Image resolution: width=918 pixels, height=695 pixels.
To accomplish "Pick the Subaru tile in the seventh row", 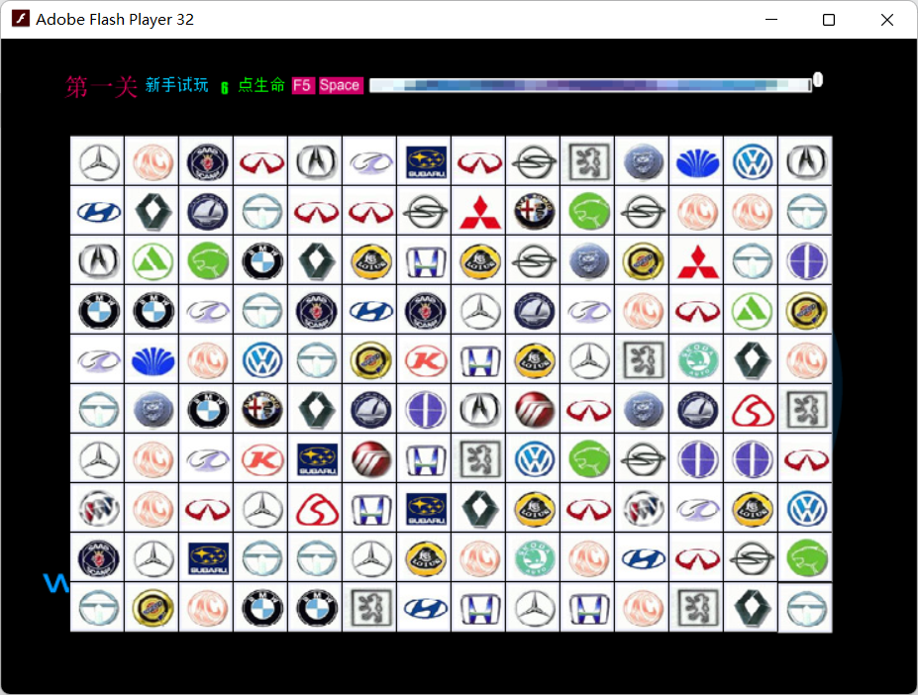I will (316, 459).
